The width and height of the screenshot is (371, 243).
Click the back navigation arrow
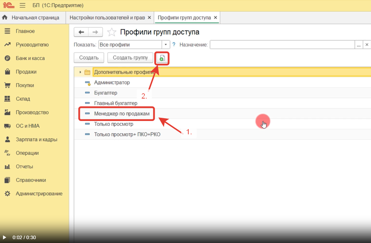tap(81, 32)
